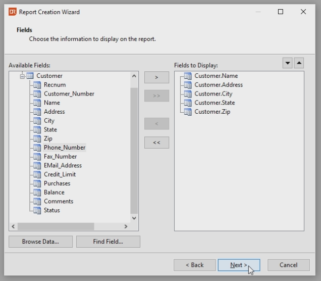
Task: Click the down arrow of the vertical scrollbar
Action: point(134,218)
